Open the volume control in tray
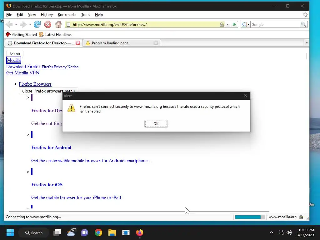320x240 pixels. pyautogui.click(x=289, y=232)
